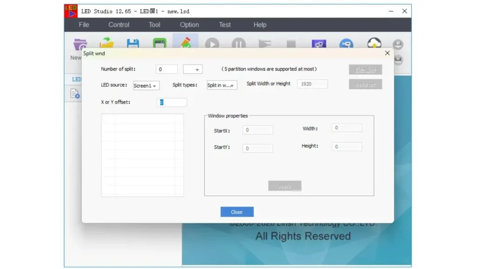Open the Option menu
Viewport: 478px width, 269px height.
pos(190,25)
